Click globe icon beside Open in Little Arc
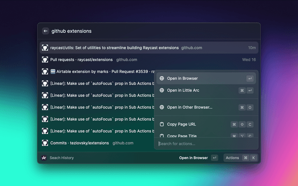 [x=162, y=90]
